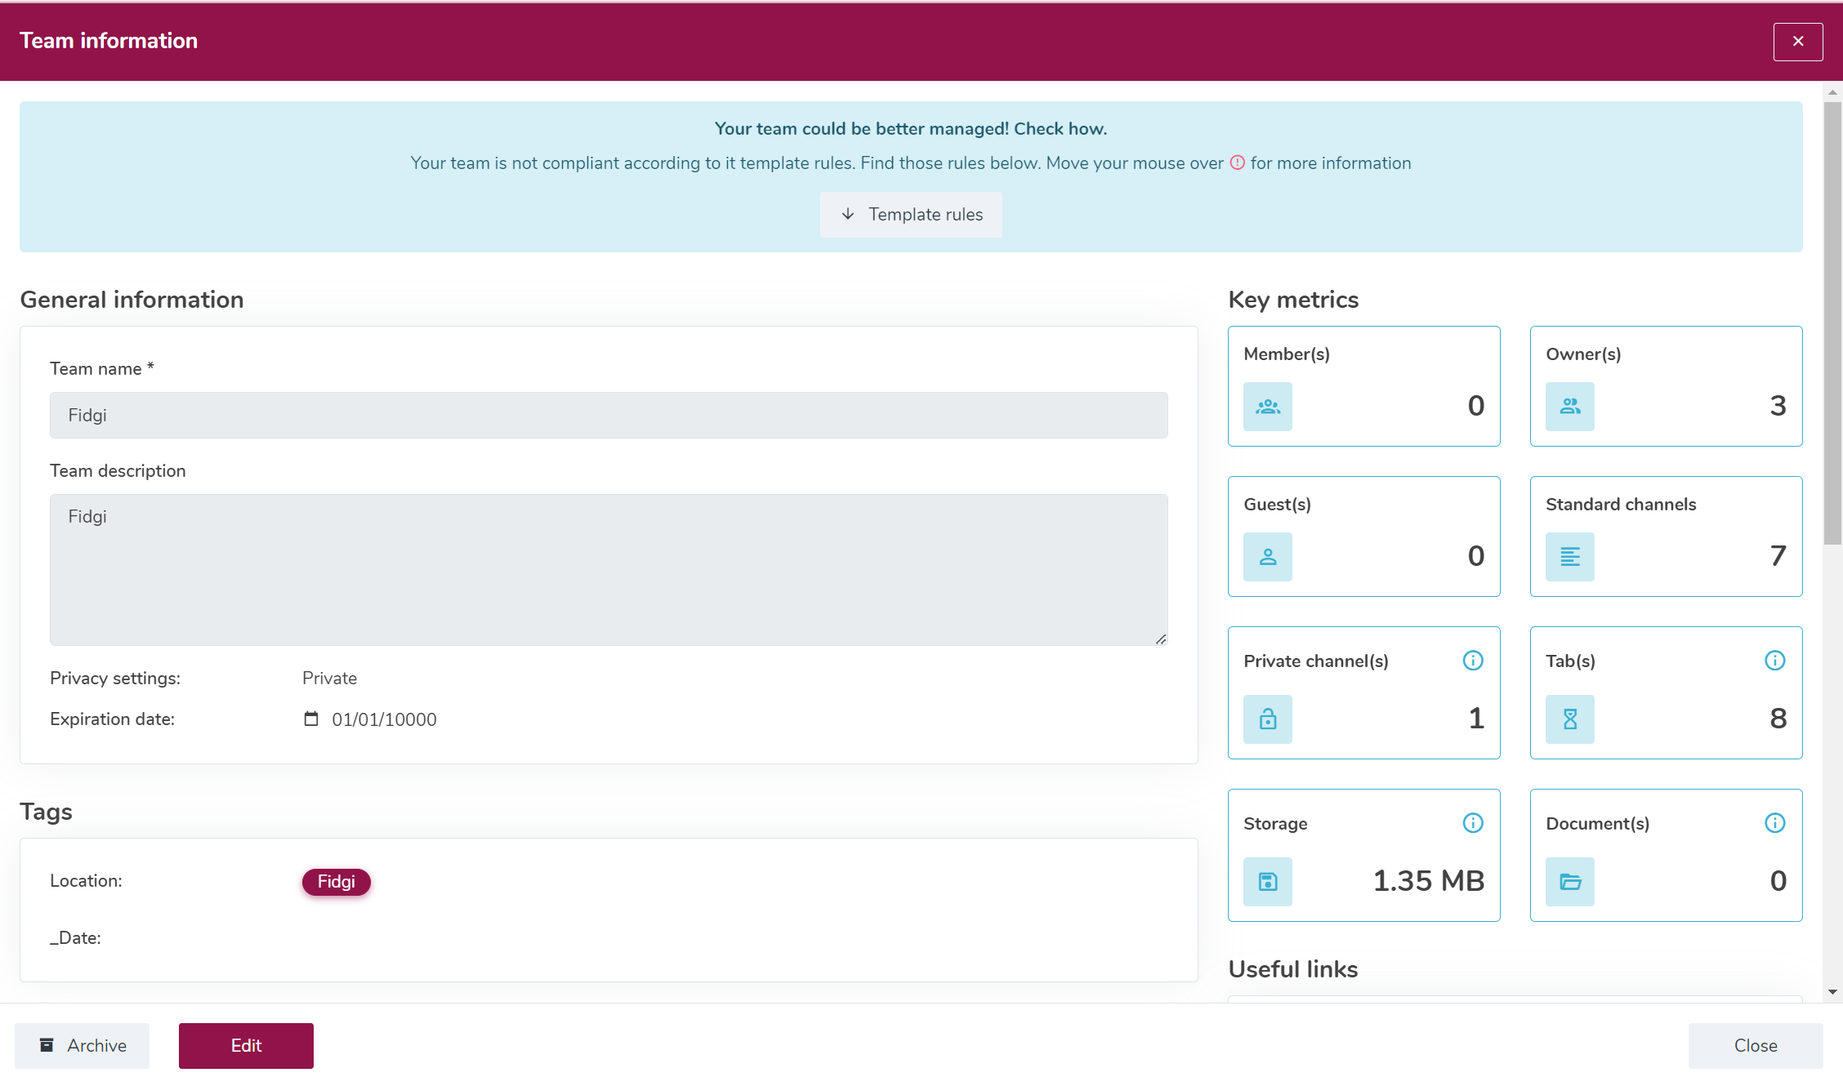The width and height of the screenshot is (1843, 1086).
Task: Click the Useful links heading
Action: pyautogui.click(x=1293, y=969)
